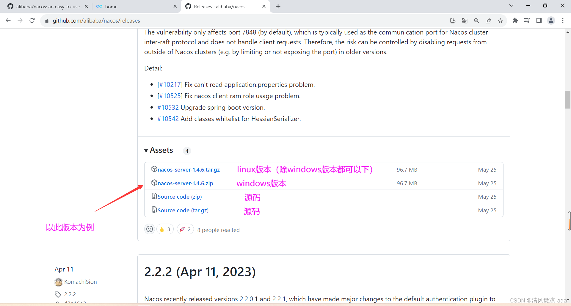Open the Chrome profile avatar

[551, 21]
